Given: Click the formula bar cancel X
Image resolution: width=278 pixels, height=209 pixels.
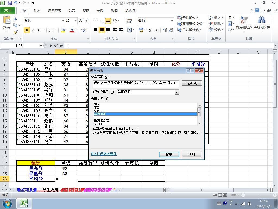Looking at the screenshot, I should pos(51,45).
